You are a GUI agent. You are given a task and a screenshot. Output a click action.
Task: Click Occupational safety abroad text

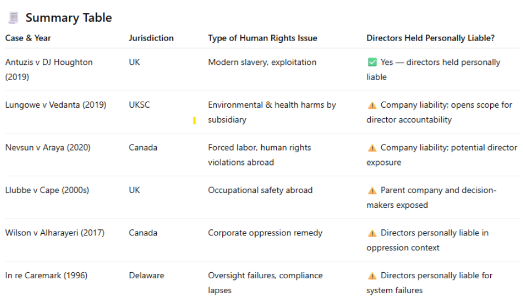[x=260, y=190]
